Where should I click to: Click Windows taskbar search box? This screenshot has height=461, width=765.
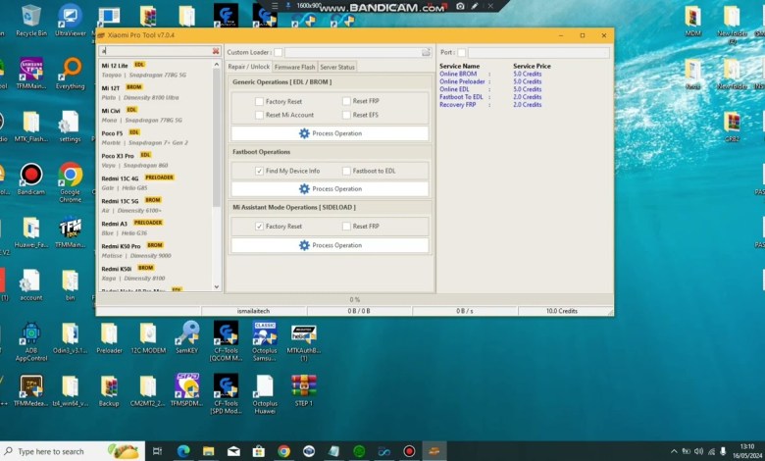(x=74, y=451)
